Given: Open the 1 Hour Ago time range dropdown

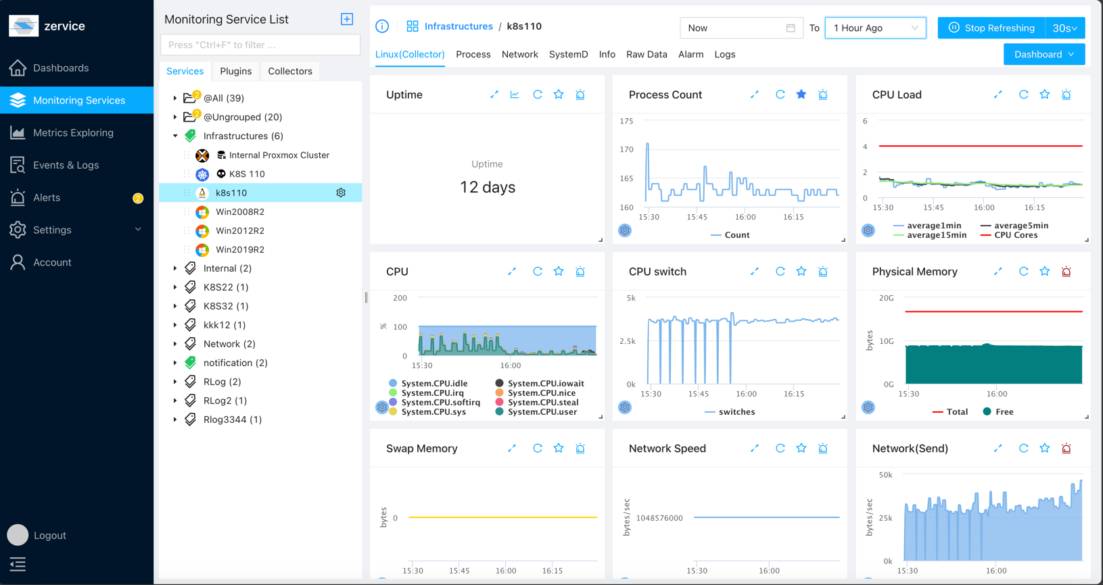Looking at the screenshot, I should pyautogui.click(x=875, y=28).
